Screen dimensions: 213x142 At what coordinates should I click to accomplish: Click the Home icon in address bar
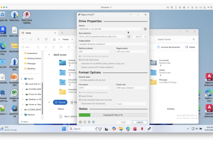(54, 39)
